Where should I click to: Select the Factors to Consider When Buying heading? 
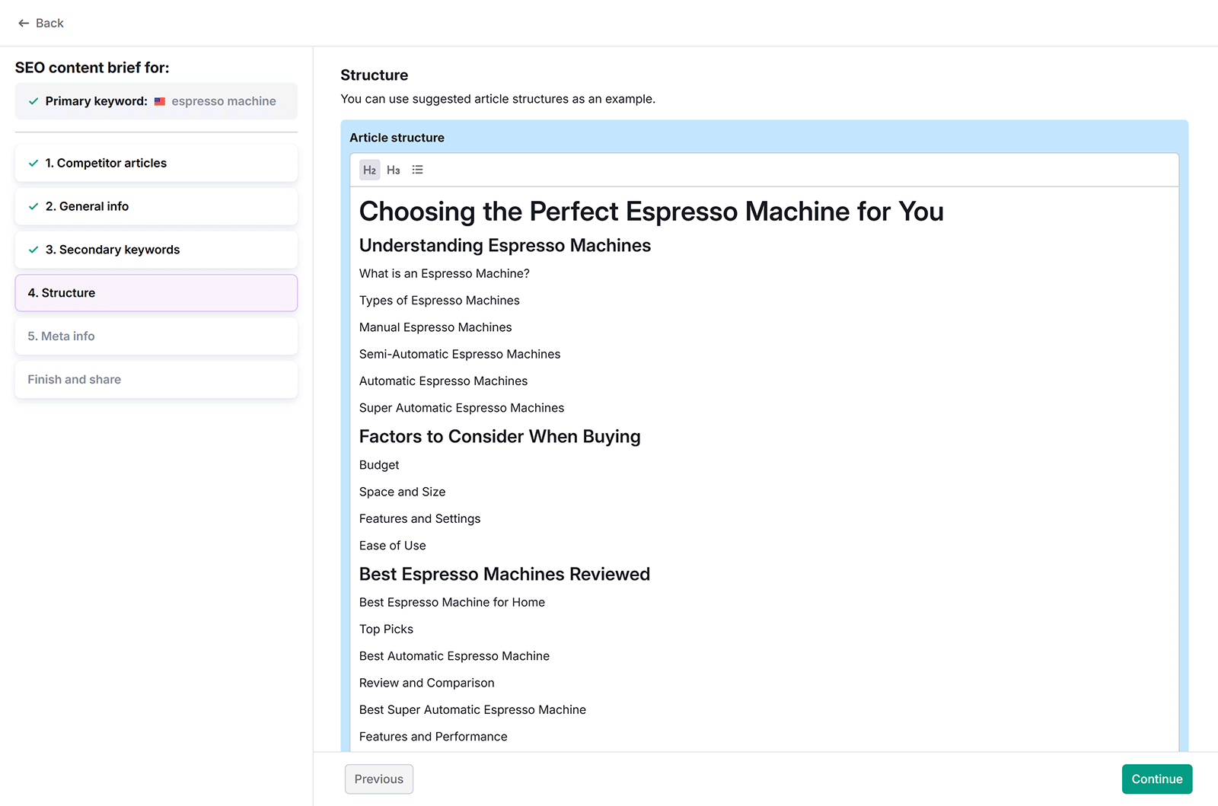(499, 436)
